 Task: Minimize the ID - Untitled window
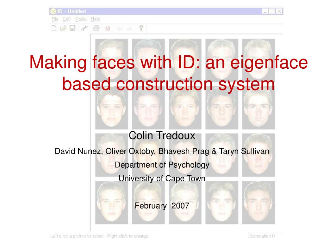click(x=265, y=11)
